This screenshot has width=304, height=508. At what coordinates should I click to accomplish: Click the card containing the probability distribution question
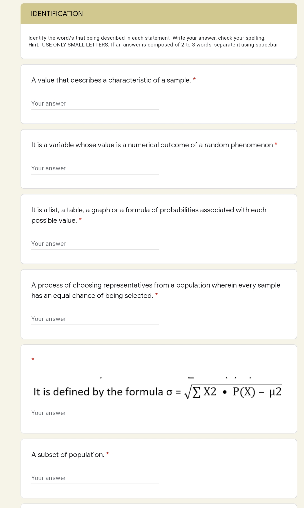(159, 228)
